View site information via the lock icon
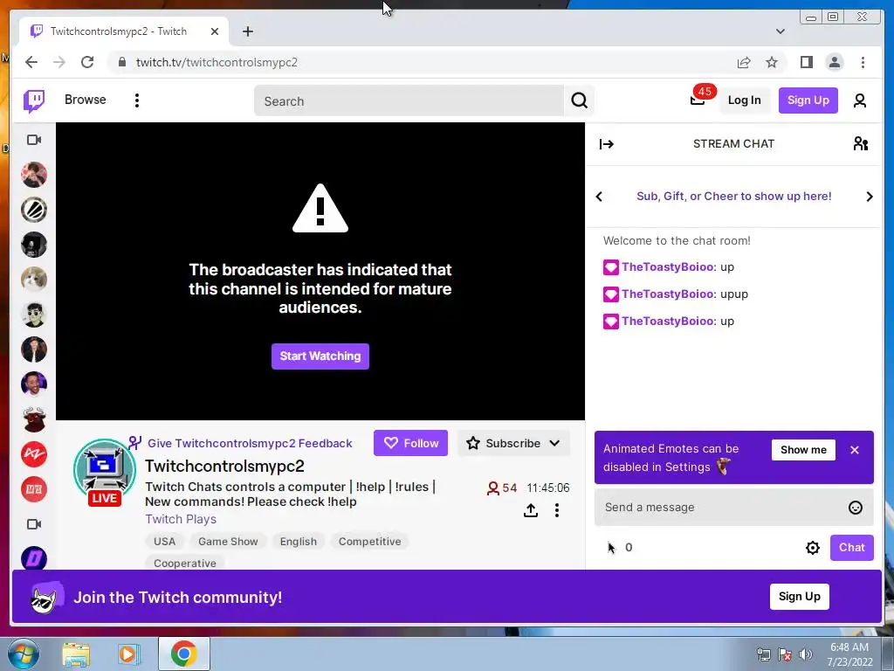Image resolution: width=894 pixels, height=671 pixels. click(x=121, y=62)
